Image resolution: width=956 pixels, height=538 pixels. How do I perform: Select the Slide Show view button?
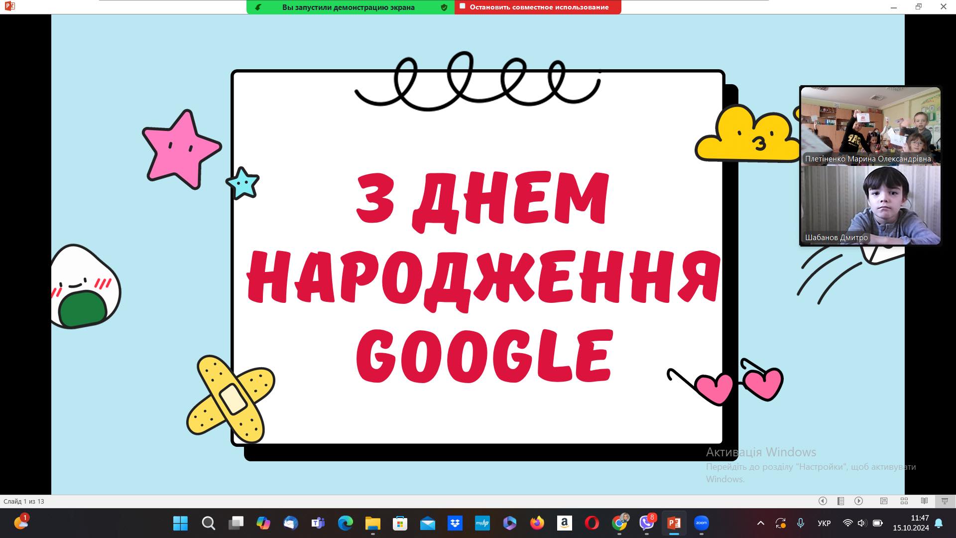(945, 501)
